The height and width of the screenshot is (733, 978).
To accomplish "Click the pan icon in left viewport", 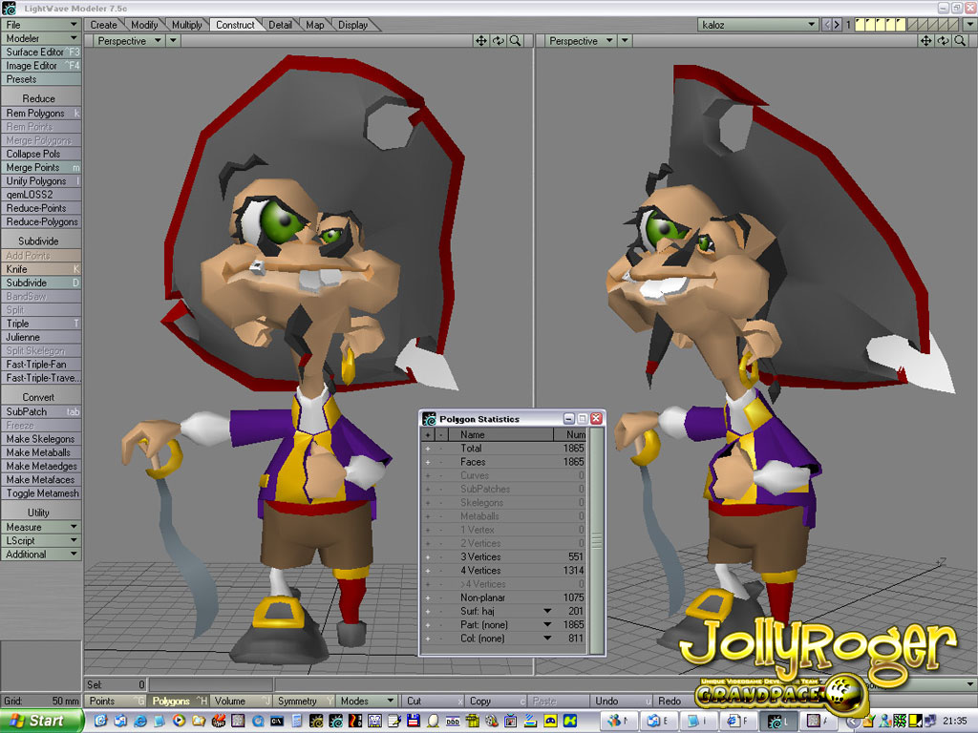I will point(481,40).
